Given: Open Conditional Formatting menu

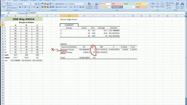Looking at the screenshot, I should 89,6.
